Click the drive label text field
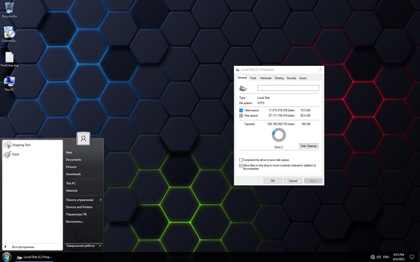This screenshot has height=262, width=420. [x=288, y=88]
